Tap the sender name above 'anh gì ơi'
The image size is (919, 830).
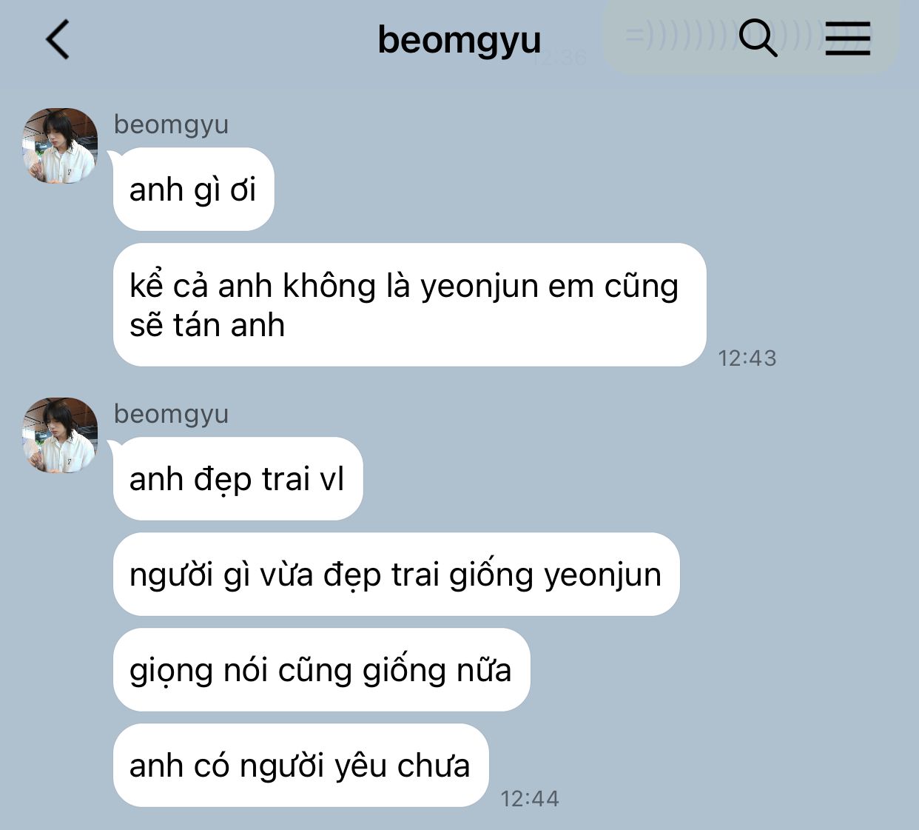171,124
